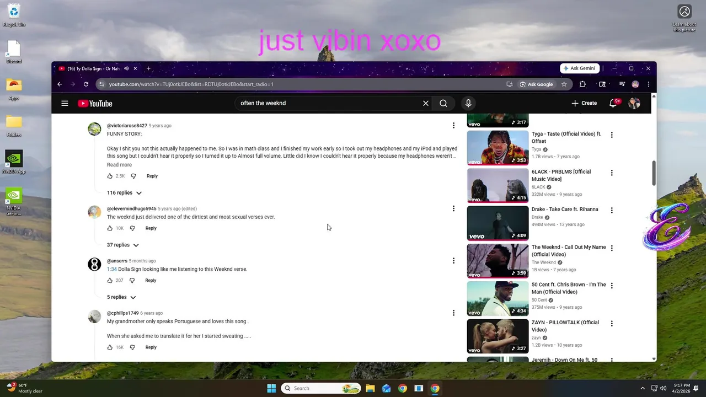Click in the YouTube search field
The width and height of the screenshot is (706, 397).
328,103
